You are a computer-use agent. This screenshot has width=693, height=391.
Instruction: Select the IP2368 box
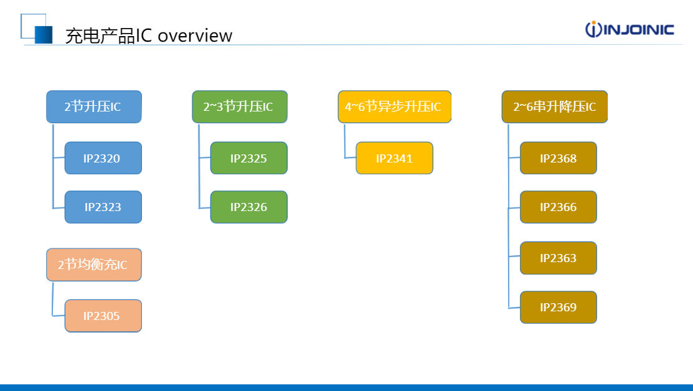(559, 158)
